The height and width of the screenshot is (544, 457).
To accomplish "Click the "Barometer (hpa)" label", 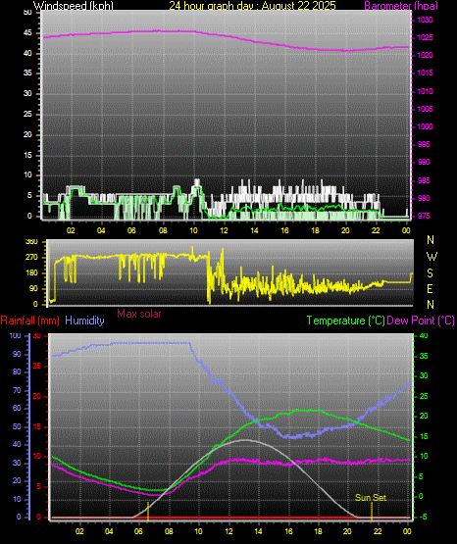I will point(401,5).
